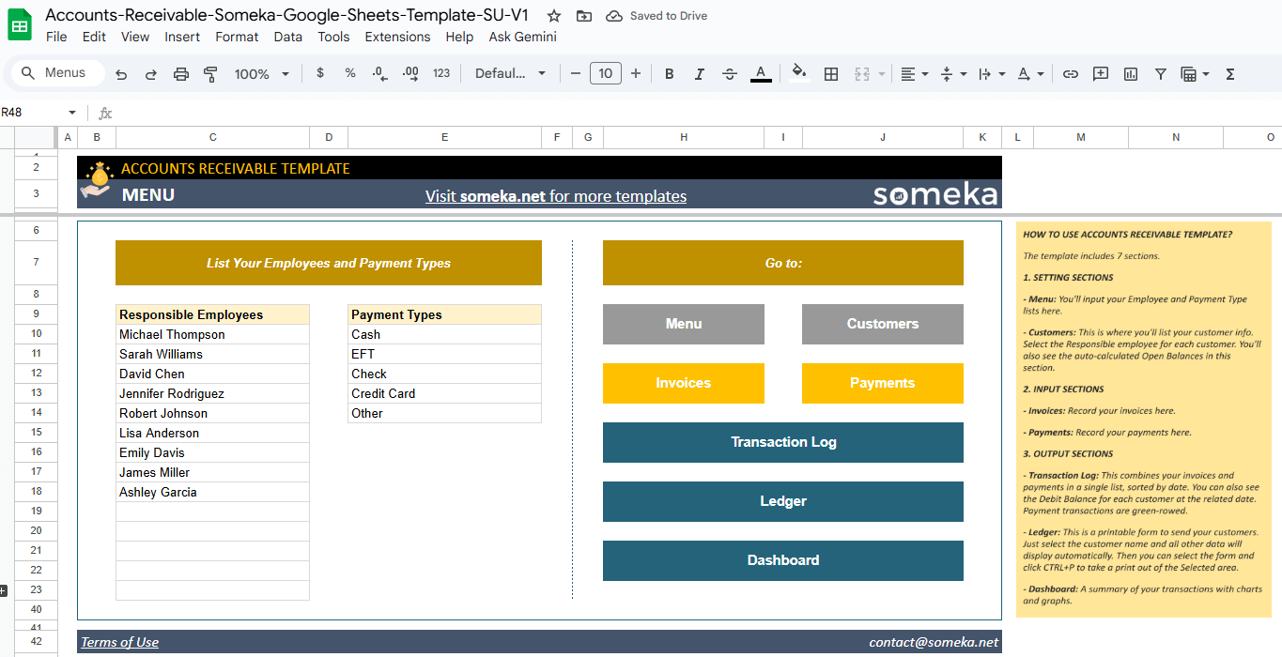
Task: Navigate to the Dashboard button
Action: [782, 560]
